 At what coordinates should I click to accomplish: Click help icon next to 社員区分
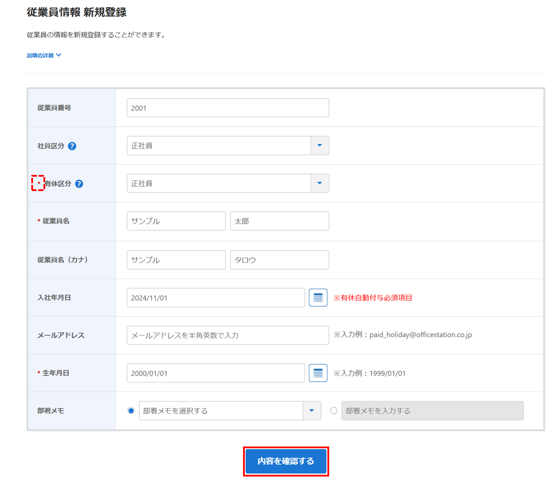[x=72, y=146]
